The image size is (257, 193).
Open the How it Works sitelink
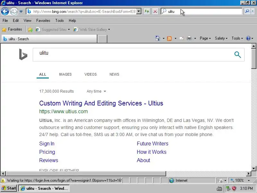pos(151,152)
